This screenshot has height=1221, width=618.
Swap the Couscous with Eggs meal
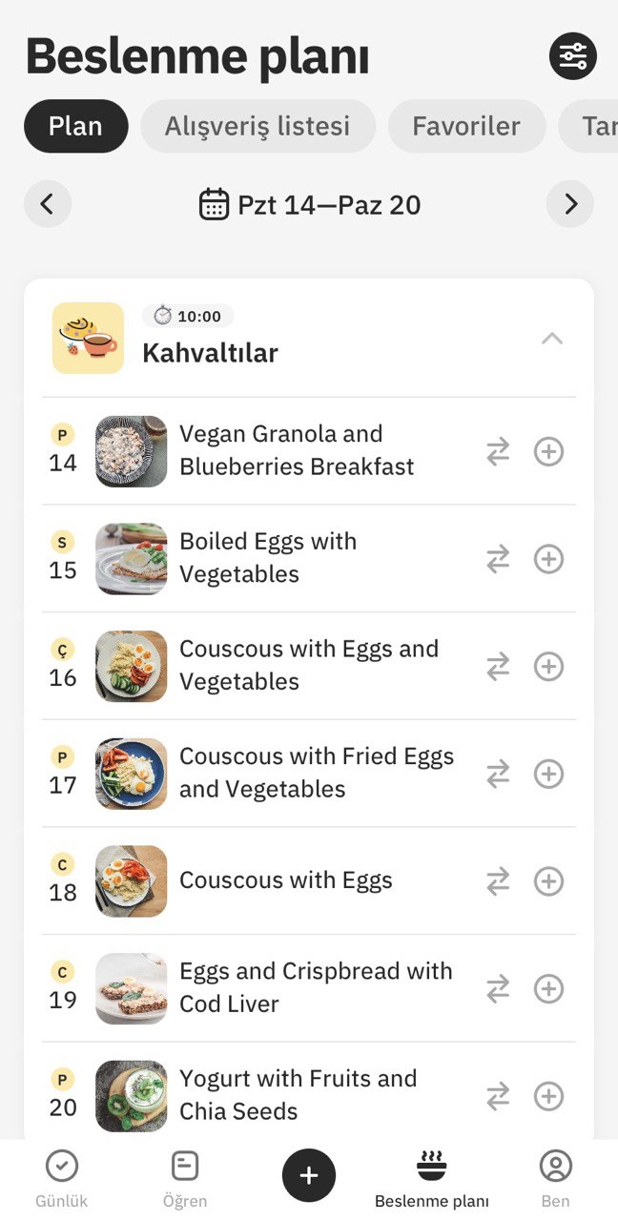498,881
